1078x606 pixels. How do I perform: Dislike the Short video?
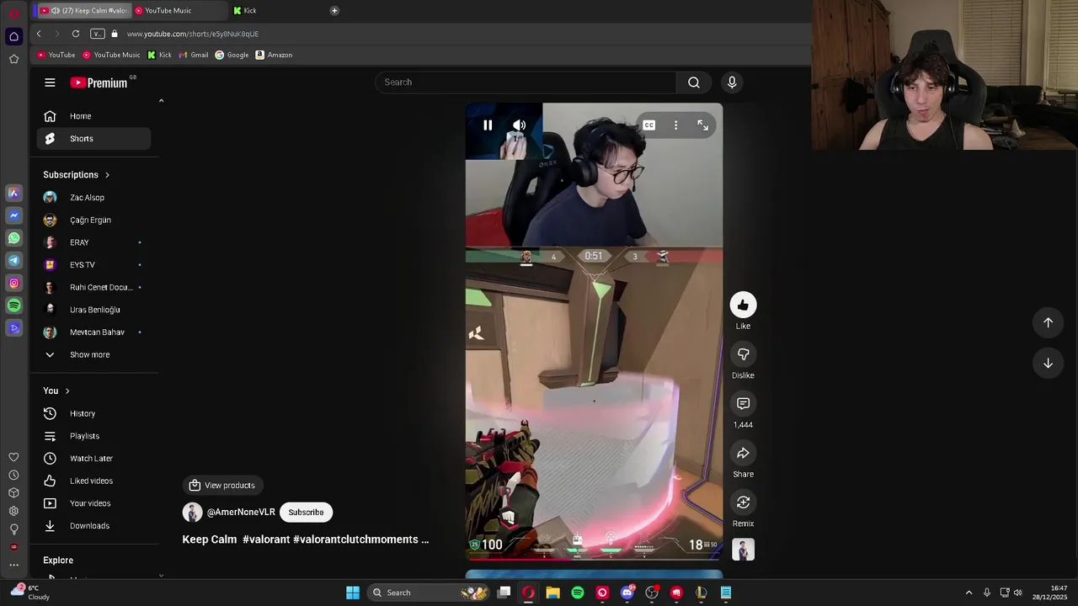743,354
